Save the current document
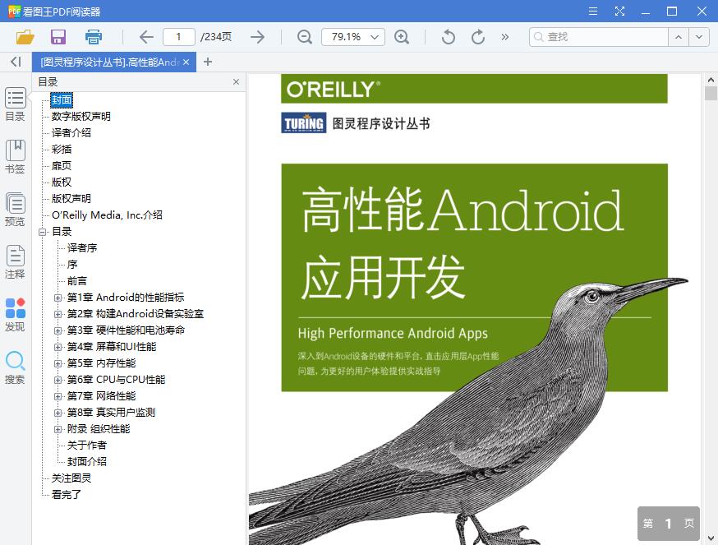Screen dimensions: 718x545 click(x=58, y=36)
